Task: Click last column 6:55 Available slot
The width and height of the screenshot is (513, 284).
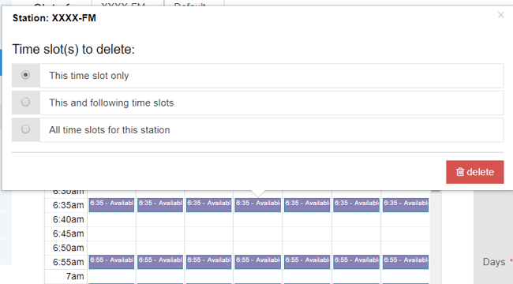Action: (x=406, y=262)
